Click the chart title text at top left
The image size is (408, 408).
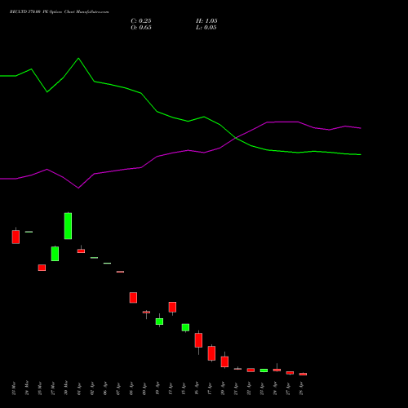59,12
